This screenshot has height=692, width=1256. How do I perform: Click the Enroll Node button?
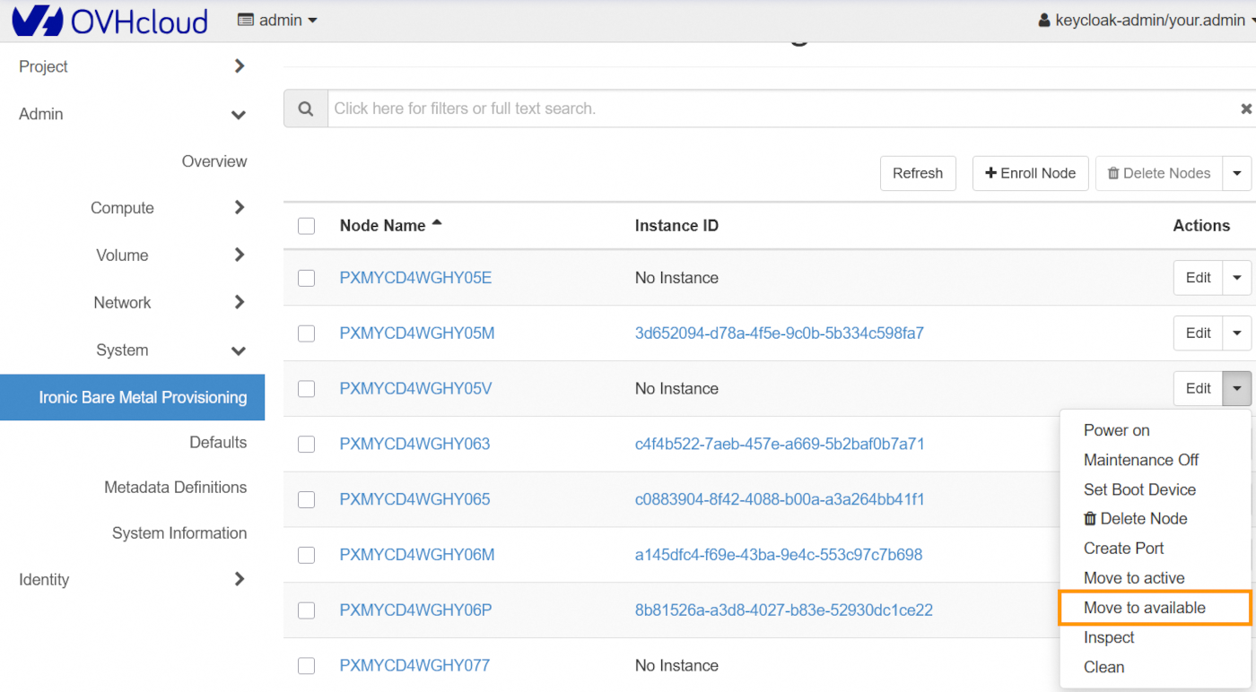[1030, 173]
